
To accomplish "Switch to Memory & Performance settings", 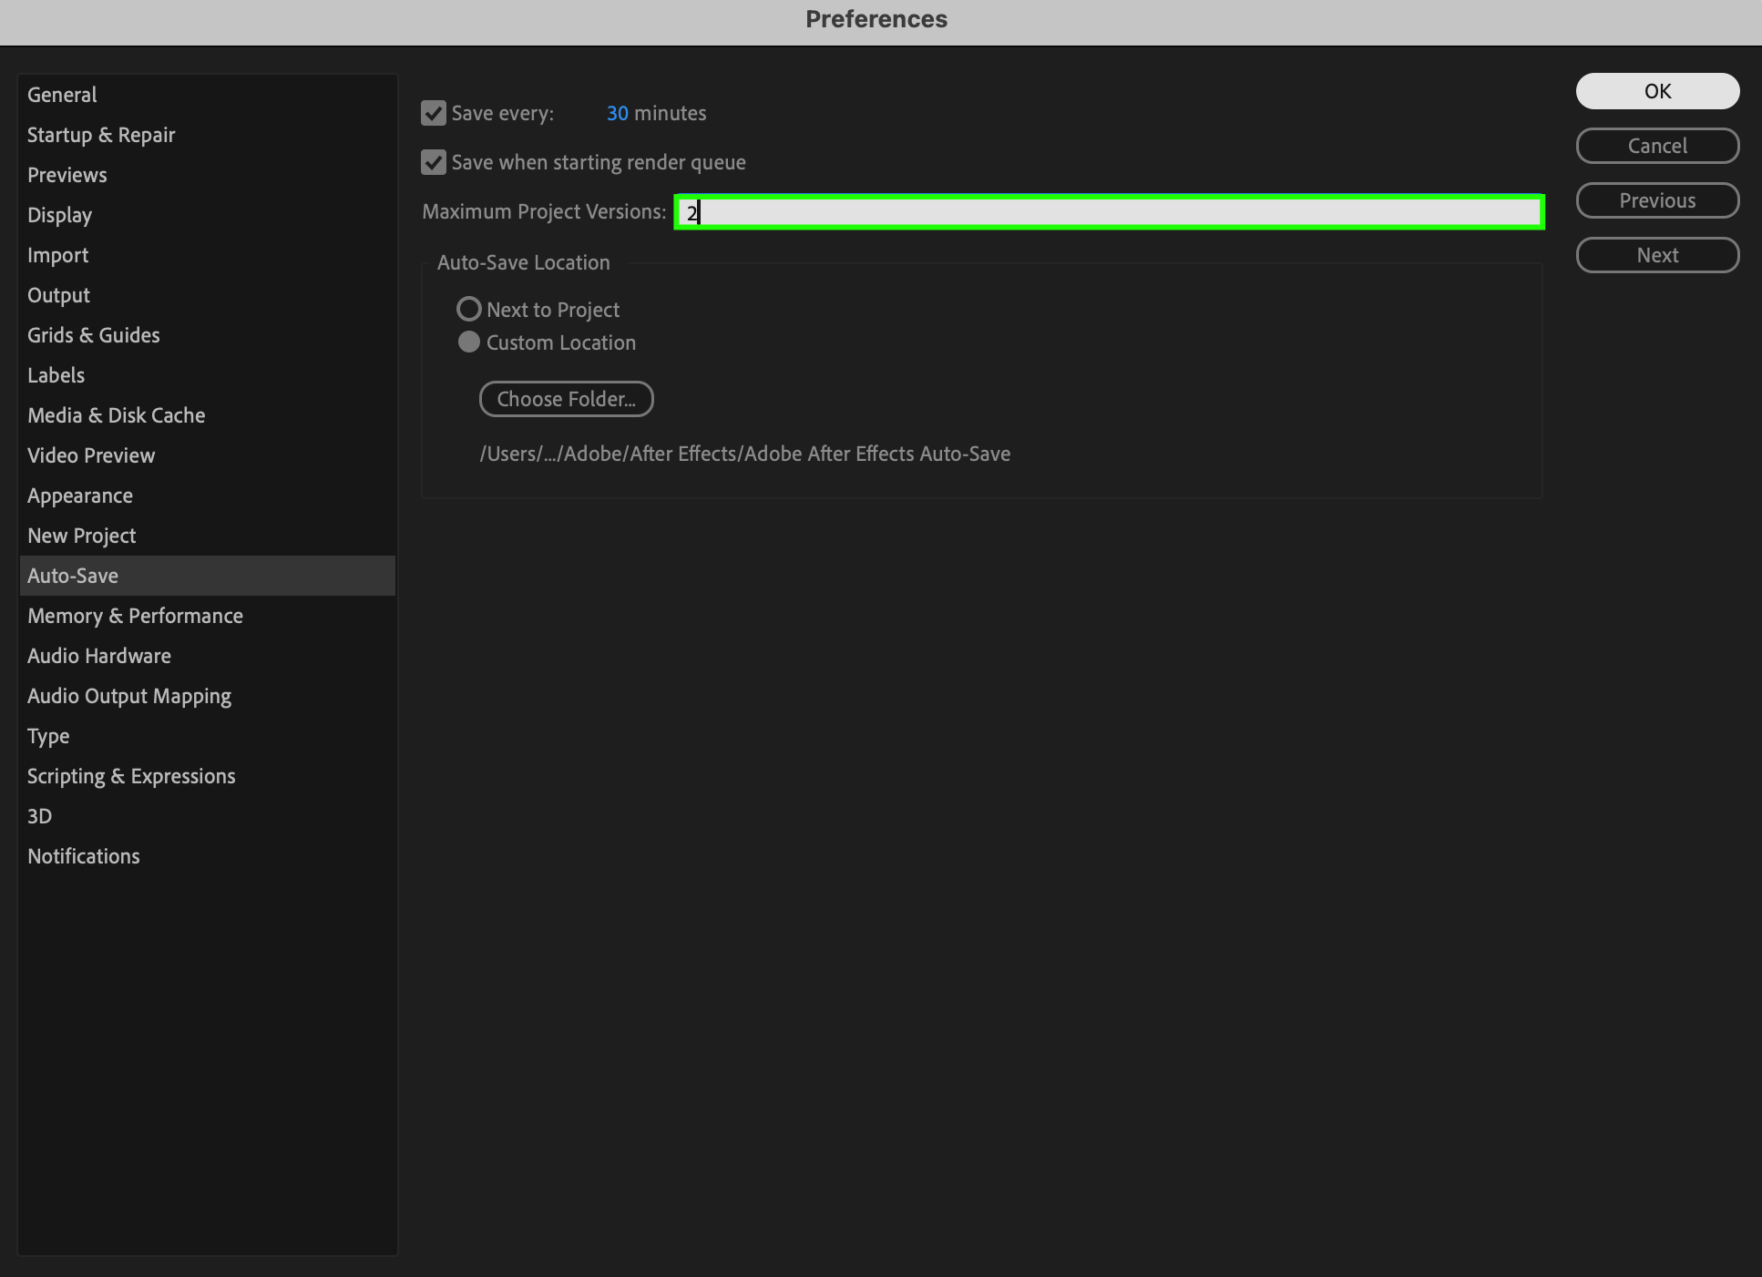I will (x=135, y=616).
